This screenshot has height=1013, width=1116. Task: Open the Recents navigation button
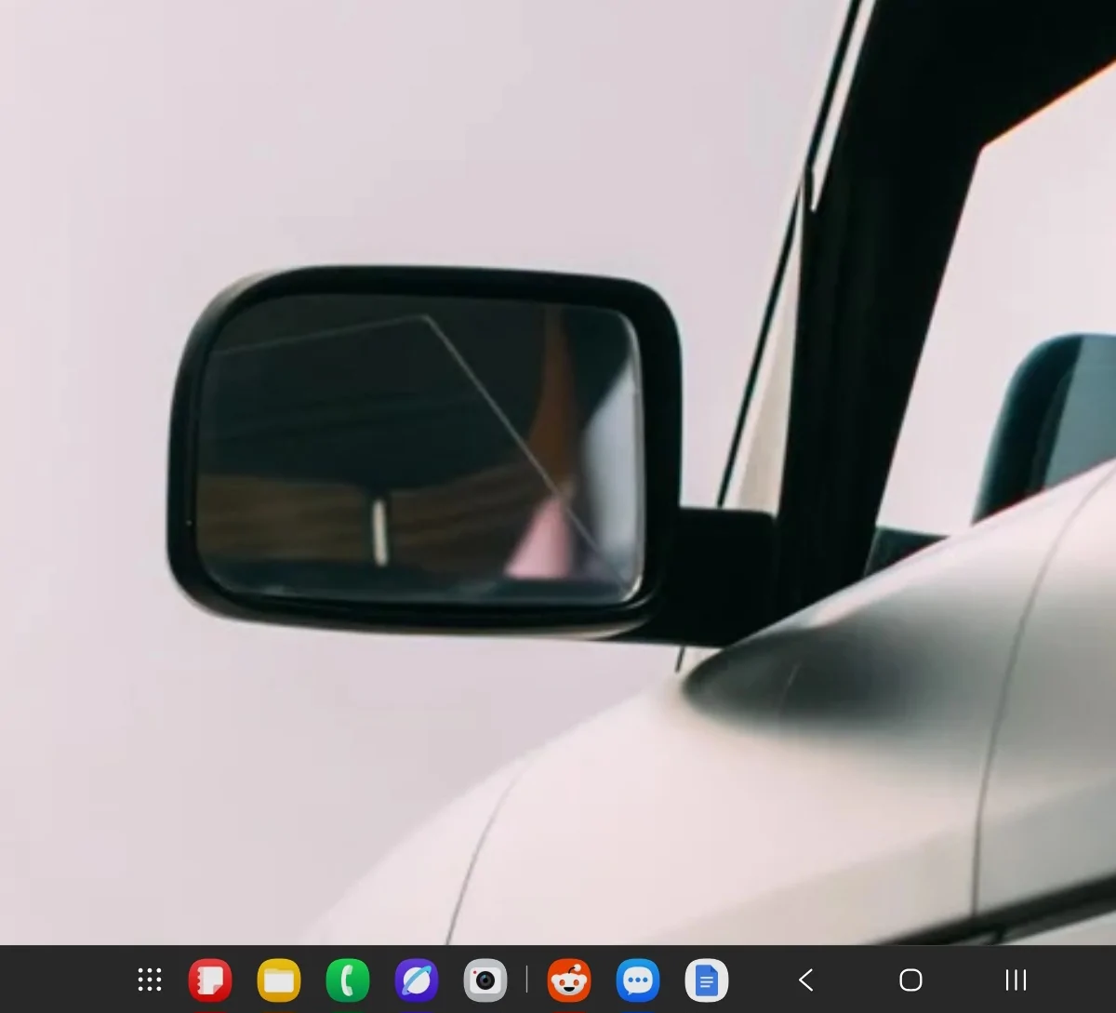click(1016, 980)
